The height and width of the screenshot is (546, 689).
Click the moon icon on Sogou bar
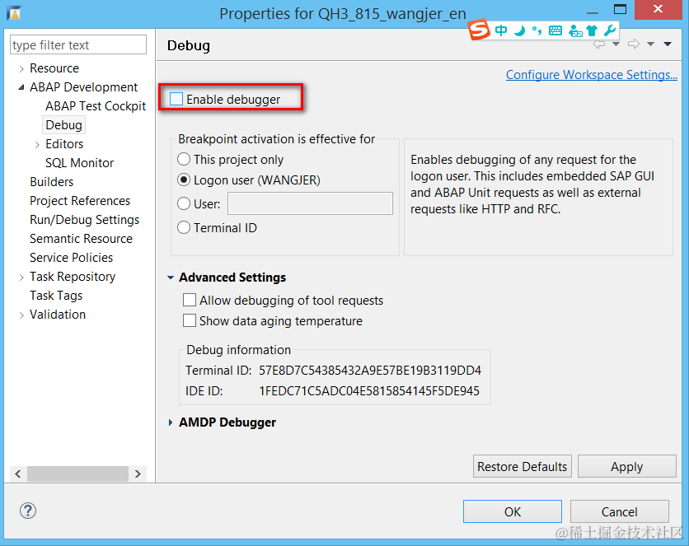pyautogui.click(x=520, y=30)
